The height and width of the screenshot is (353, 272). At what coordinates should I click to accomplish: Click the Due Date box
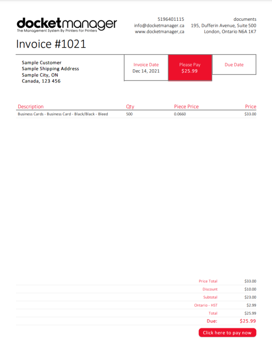coord(234,64)
